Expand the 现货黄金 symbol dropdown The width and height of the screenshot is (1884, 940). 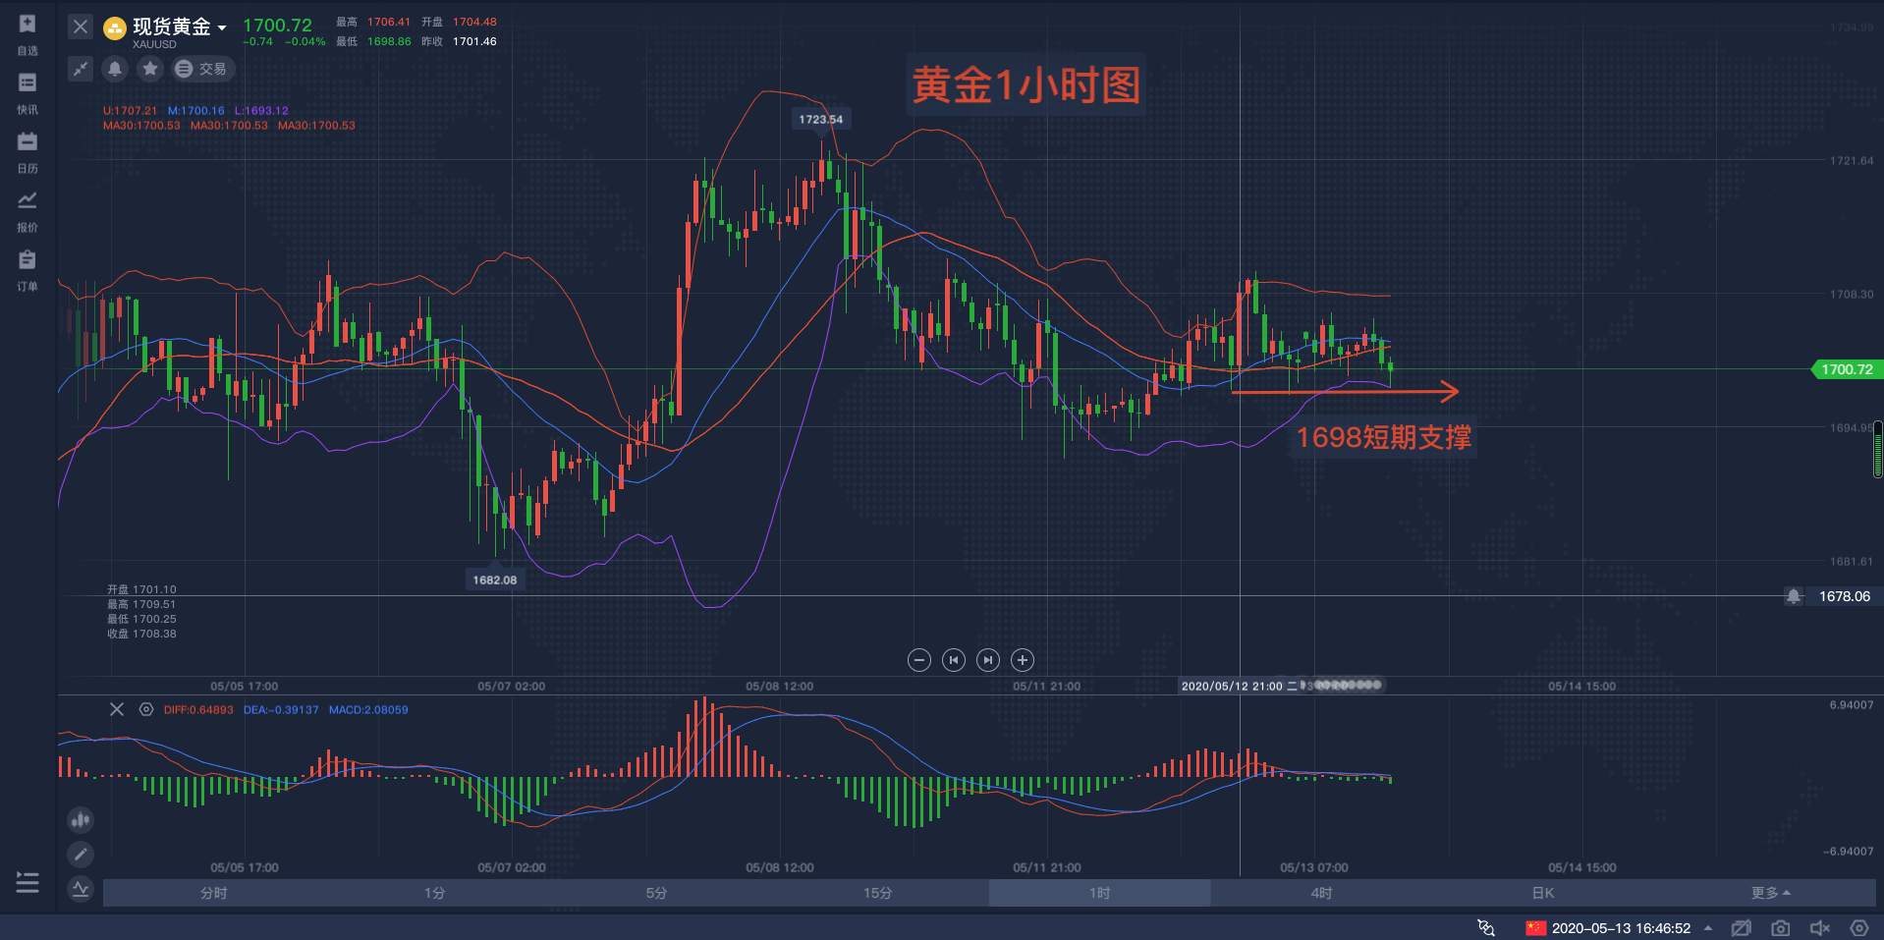[x=222, y=28]
